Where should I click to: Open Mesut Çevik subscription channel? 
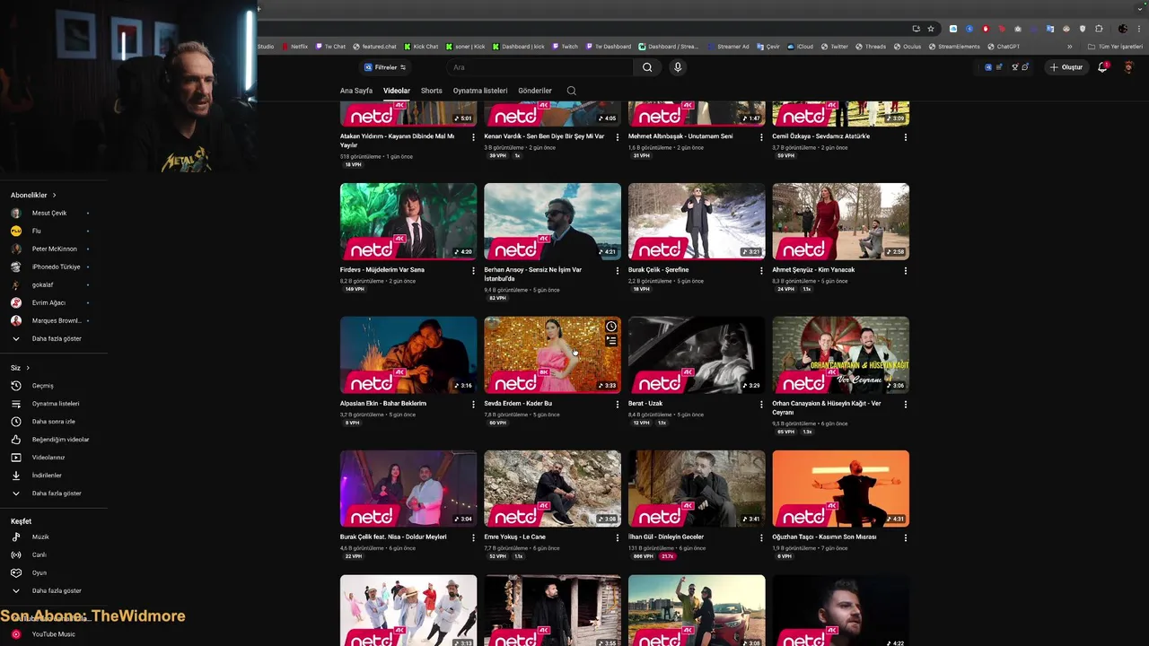tap(49, 213)
